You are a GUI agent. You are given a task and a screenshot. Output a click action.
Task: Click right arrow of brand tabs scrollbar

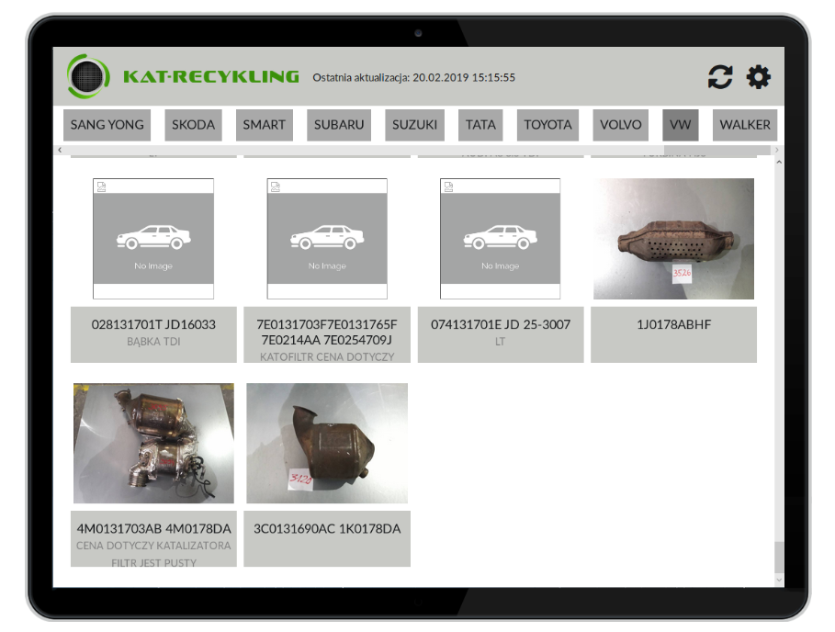click(x=777, y=150)
